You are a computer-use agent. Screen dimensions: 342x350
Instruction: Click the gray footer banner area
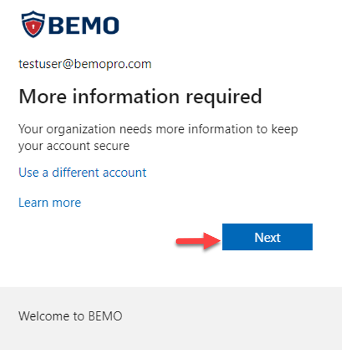pos(171,319)
